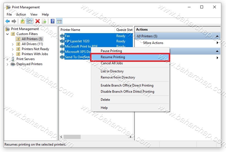Expand the Print Servers node
226x152 pixels.
coord(7,59)
